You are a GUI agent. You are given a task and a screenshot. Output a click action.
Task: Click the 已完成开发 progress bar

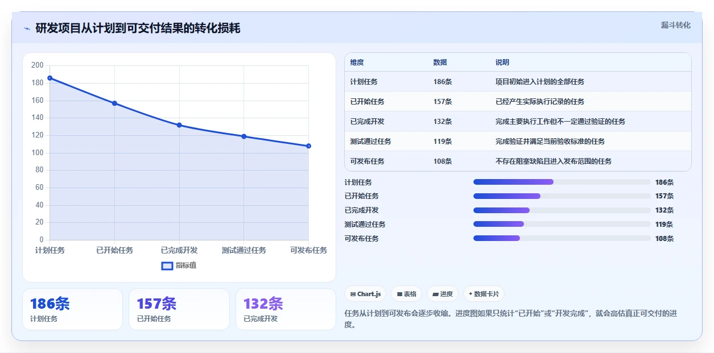(562, 210)
